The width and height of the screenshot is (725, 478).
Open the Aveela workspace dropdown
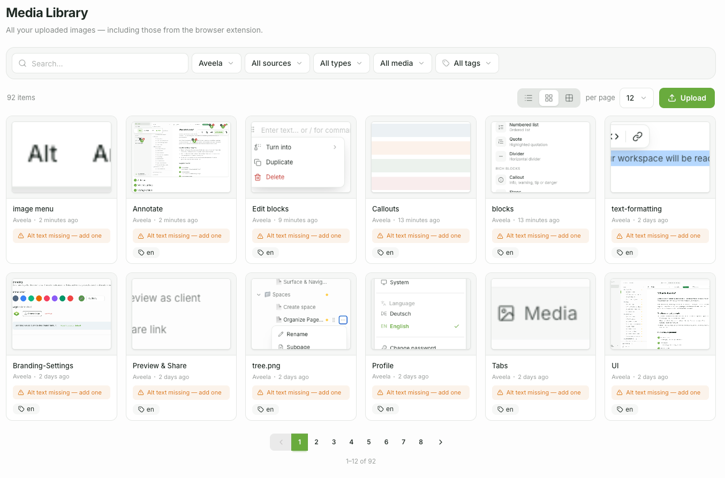point(216,63)
